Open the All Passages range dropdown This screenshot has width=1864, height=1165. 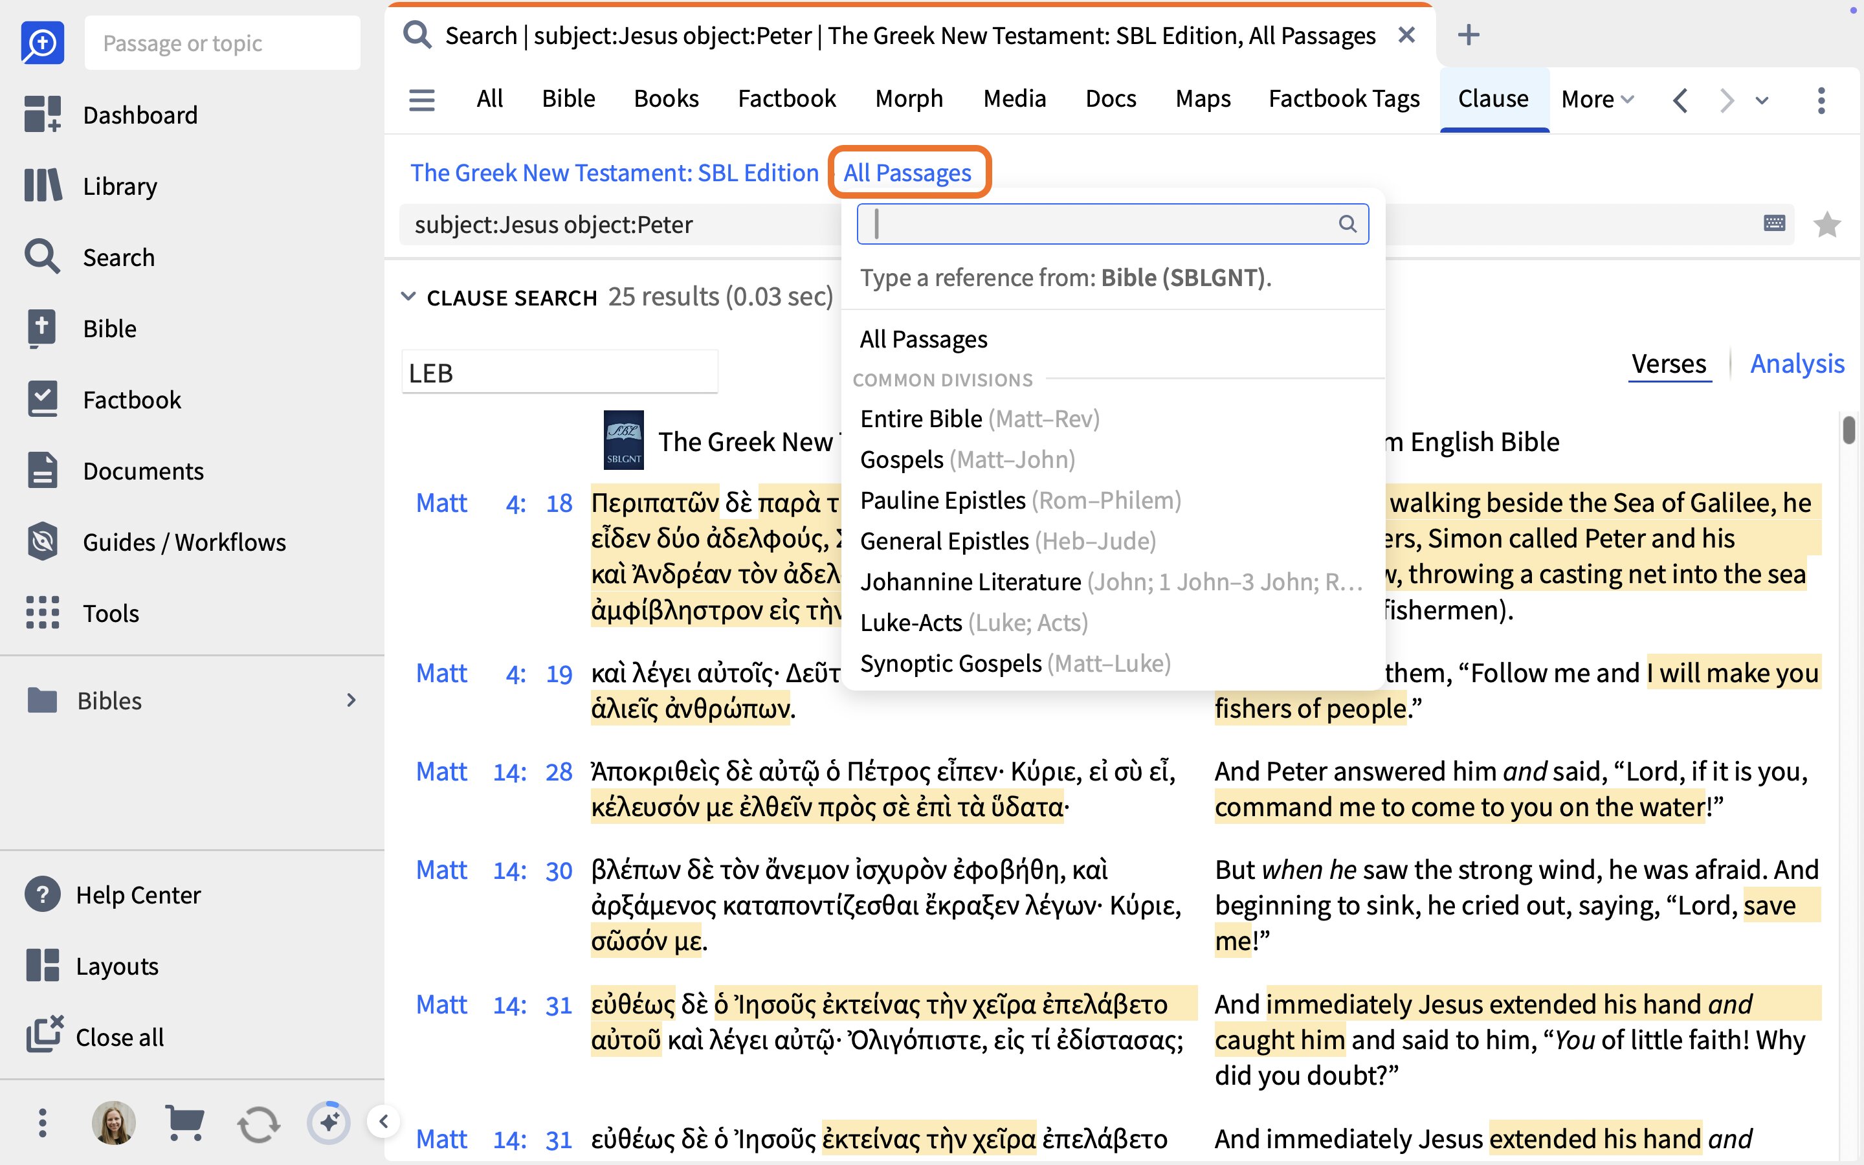[x=907, y=173]
